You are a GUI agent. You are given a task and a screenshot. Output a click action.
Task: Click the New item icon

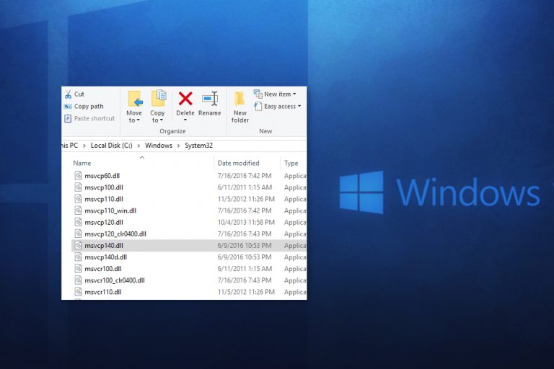click(x=258, y=94)
